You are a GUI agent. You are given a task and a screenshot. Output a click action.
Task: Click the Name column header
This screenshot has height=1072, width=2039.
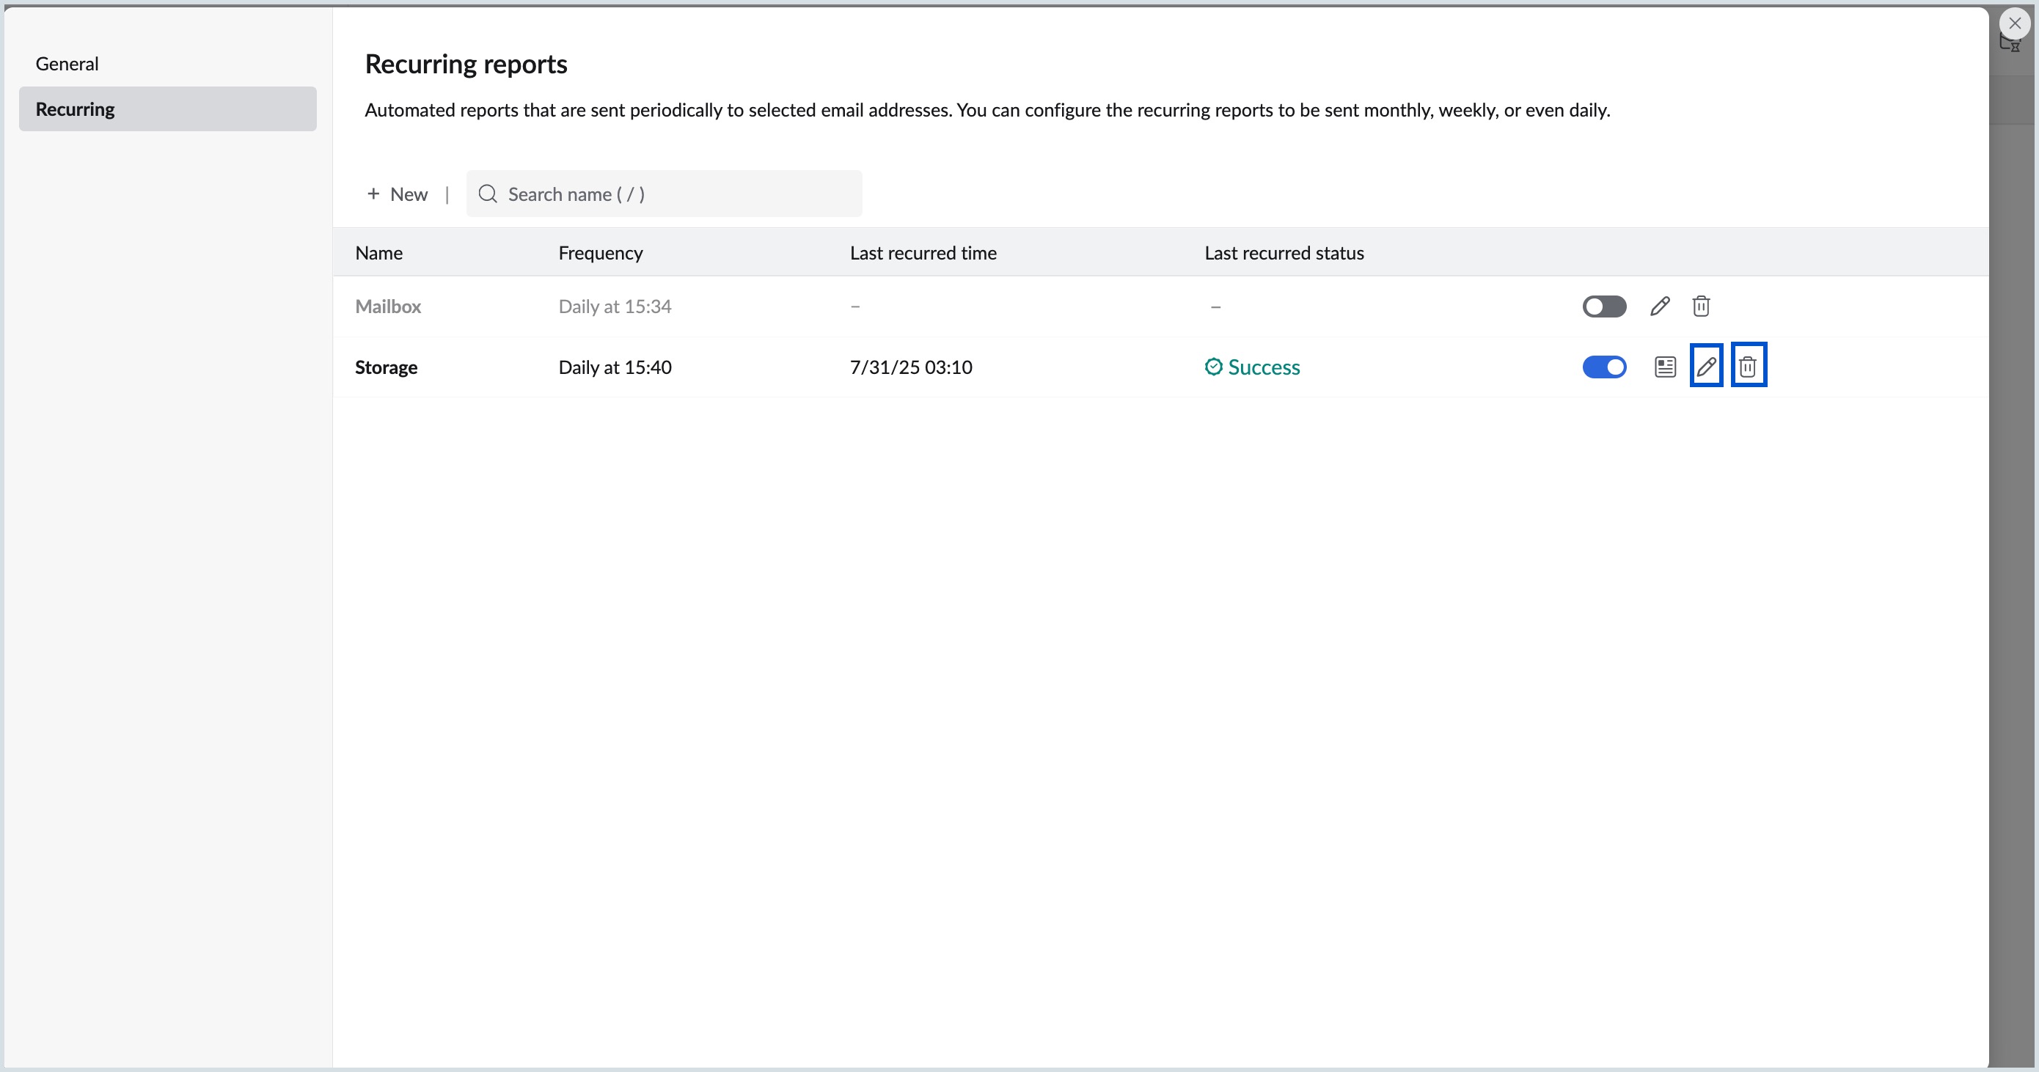(x=379, y=252)
